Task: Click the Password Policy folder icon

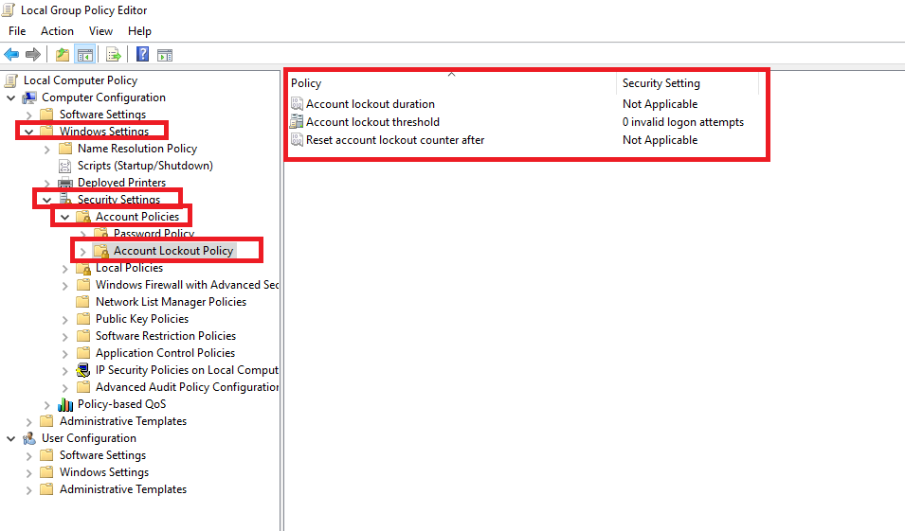Action: coord(101,234)
